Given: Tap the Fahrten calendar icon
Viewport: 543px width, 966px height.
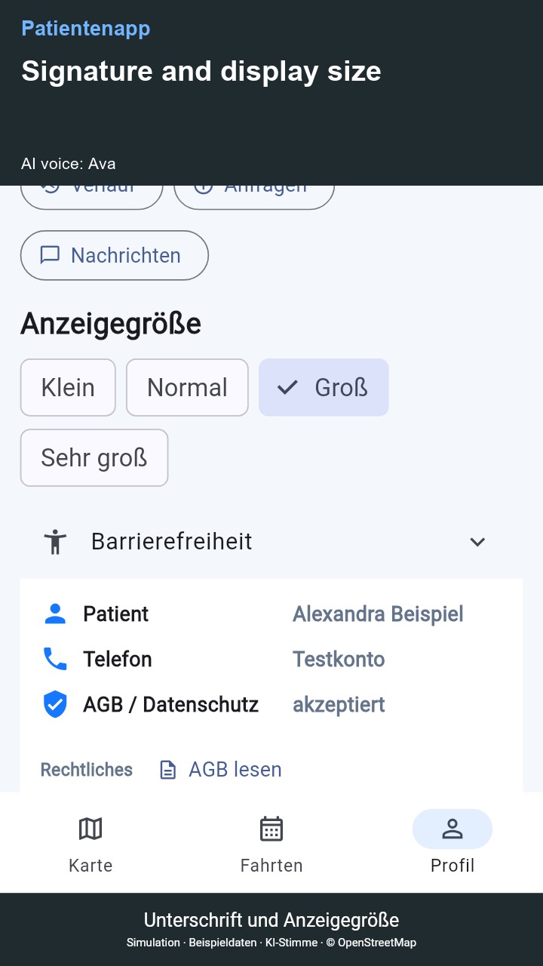Looking at the screenshot, I should coord(271,829).
